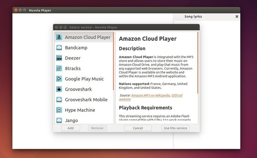Click the Playback Requirements heading

pyautogui.click(x=145, y=108)
